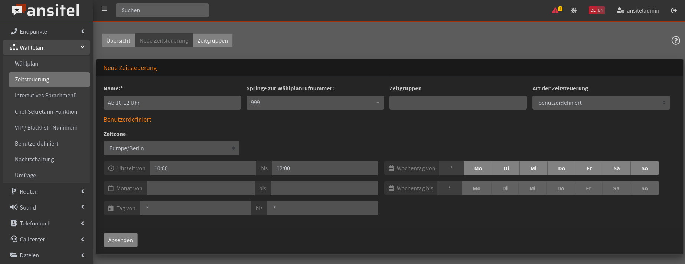Click the Suchen search box
Image resolution: width=685 pixels, height=264 pixels.
pyautogui.click(x=162, y=10)
